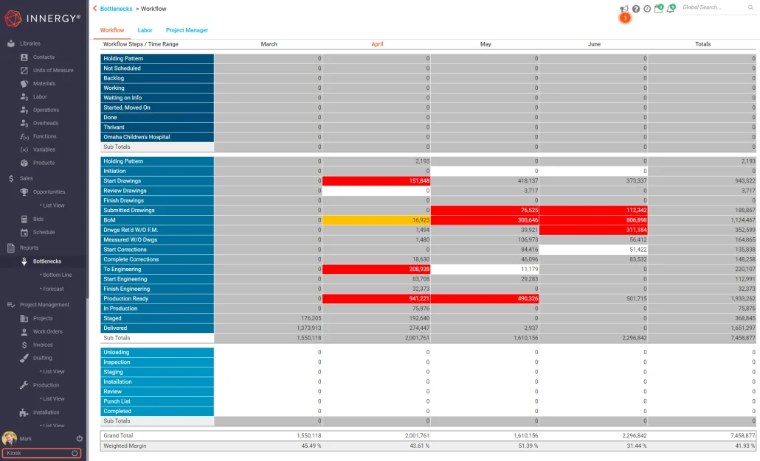Screen dimensions: 760x461
Task: Click the Mark user avatar
Action: point(9,438)
